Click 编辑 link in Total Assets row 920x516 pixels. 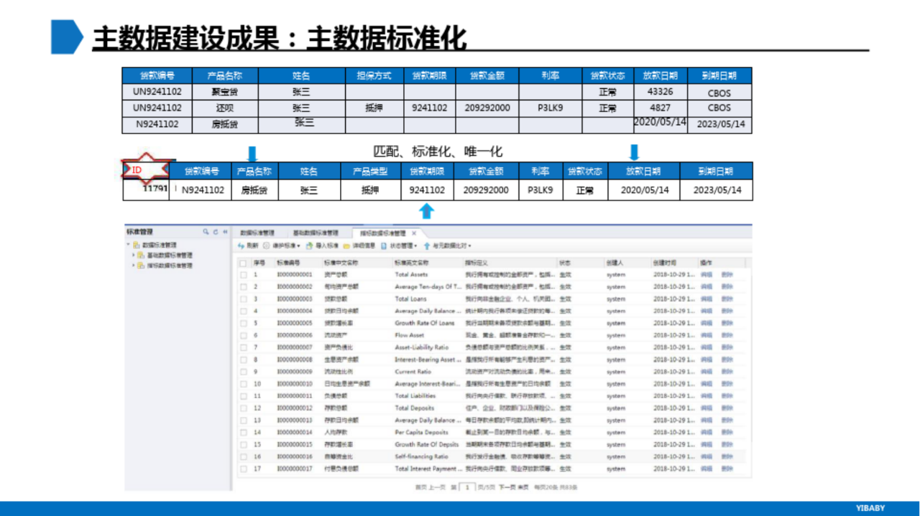point(707,275)
